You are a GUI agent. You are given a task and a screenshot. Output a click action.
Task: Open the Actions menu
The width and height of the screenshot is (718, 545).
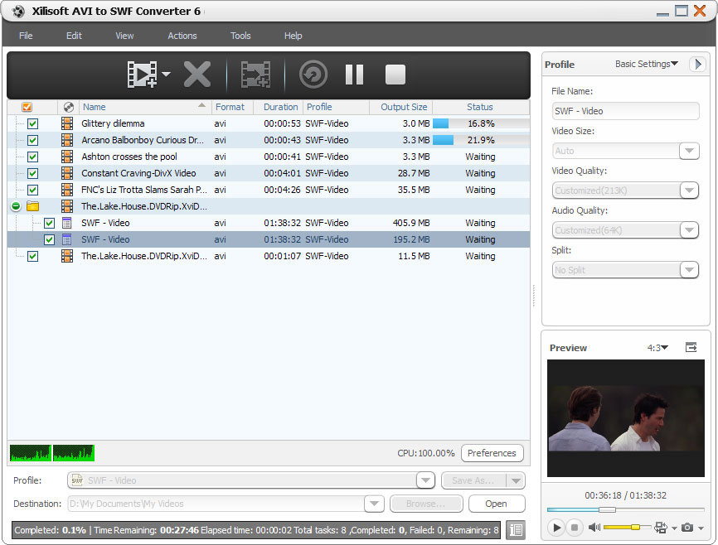(x=182, y=36)
